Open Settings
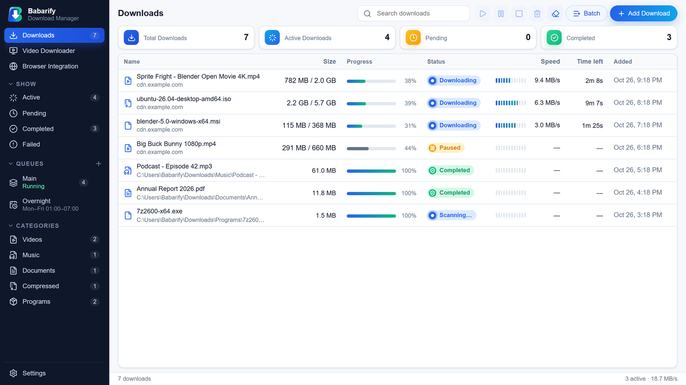Screen dimensions: 686x385 click(x=54, y=373)
